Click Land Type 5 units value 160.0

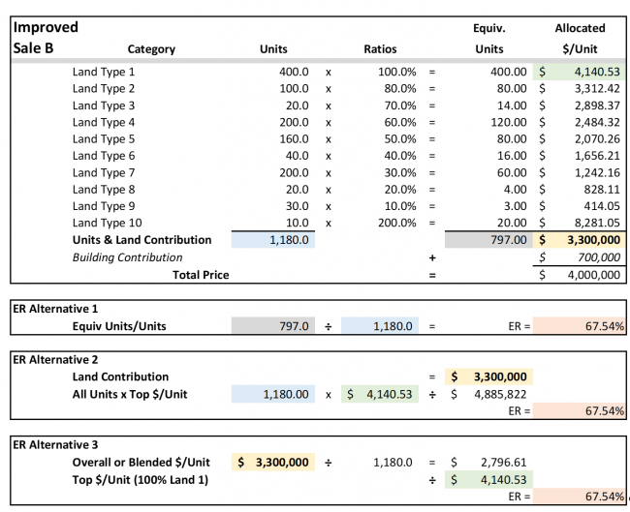pos(292,139)
